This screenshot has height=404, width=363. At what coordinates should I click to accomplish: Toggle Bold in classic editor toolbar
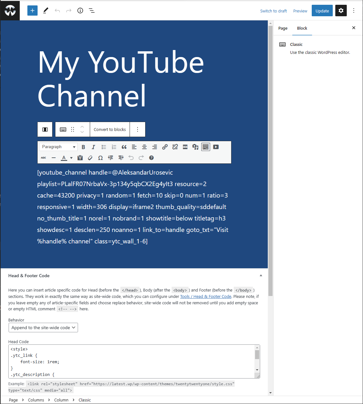pos(83,147)
